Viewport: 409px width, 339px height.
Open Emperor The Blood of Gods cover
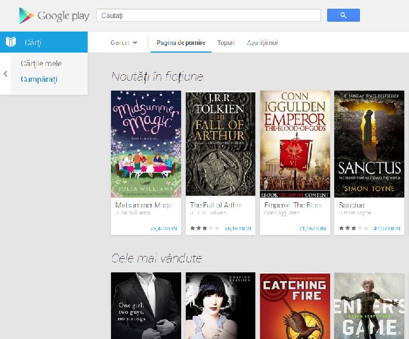click(295, 144)
